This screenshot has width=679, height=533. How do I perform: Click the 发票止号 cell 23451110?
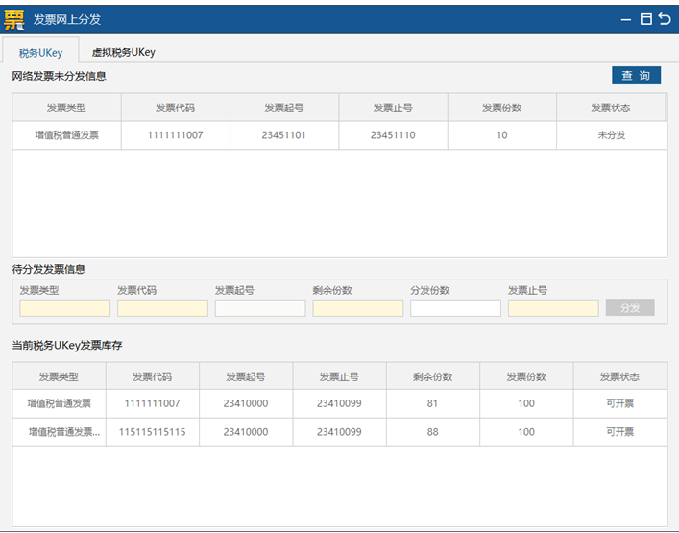[x=393, y=135]
